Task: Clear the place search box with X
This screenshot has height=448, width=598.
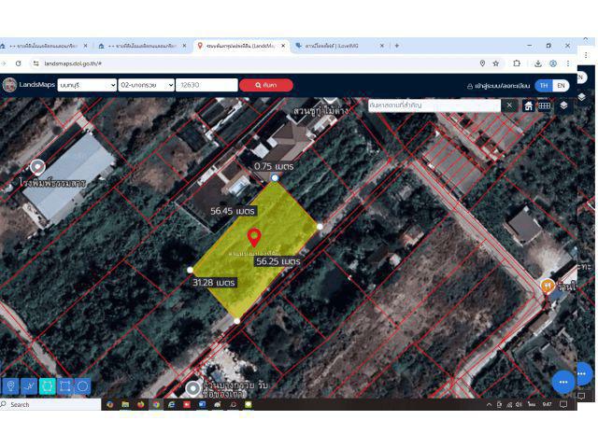Action: click(x=509, y=105)
